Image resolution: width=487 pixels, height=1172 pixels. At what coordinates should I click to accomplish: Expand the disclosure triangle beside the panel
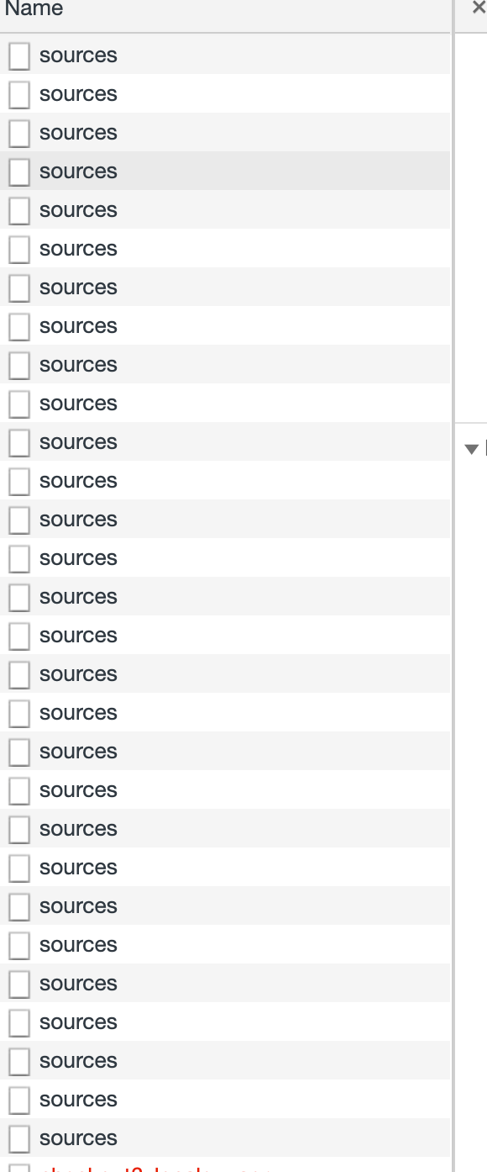[470, 448]
